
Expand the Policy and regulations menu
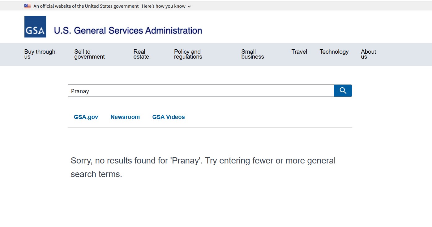pyautogui.click(x=188, y=54)
